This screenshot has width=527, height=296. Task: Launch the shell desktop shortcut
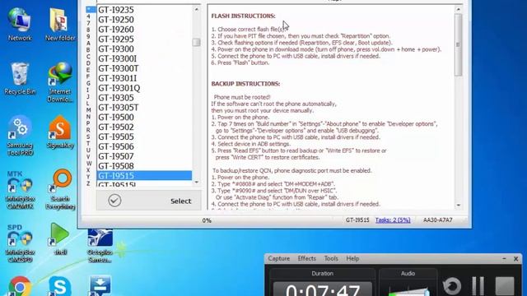coord(60,238)
